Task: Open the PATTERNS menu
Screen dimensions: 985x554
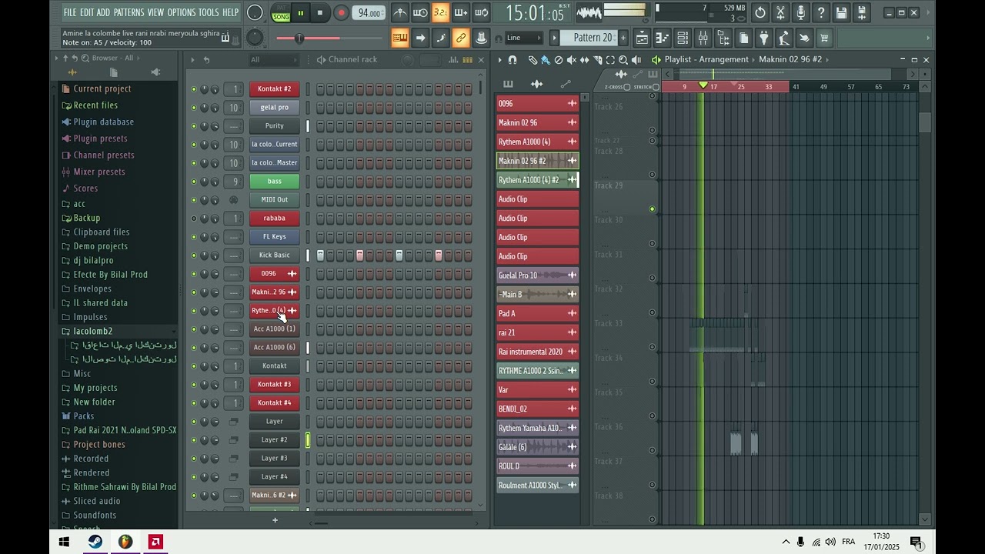Action: pos(129,12)
